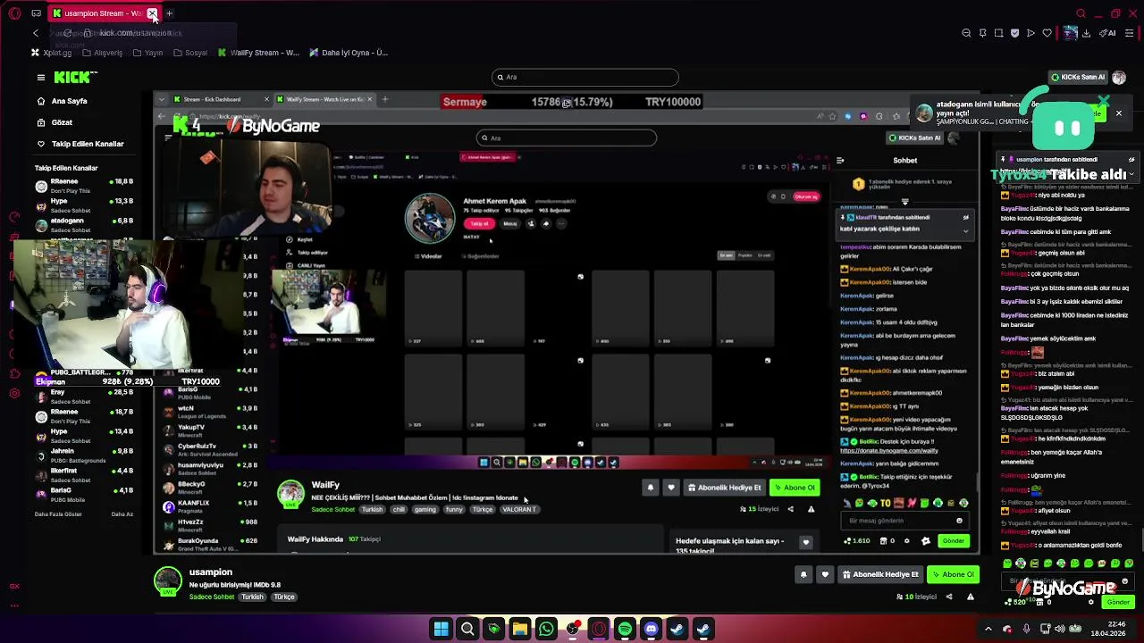Open Opera workspaces icon beside the tab
Image resolution: width=1144 pixels, height=643 pixels.
pyautogui.click(x=36, y=13)
